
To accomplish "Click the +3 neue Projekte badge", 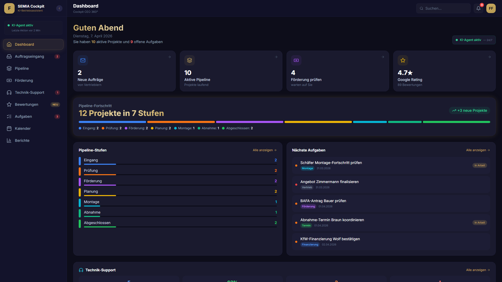I will (x=469, y=111).
